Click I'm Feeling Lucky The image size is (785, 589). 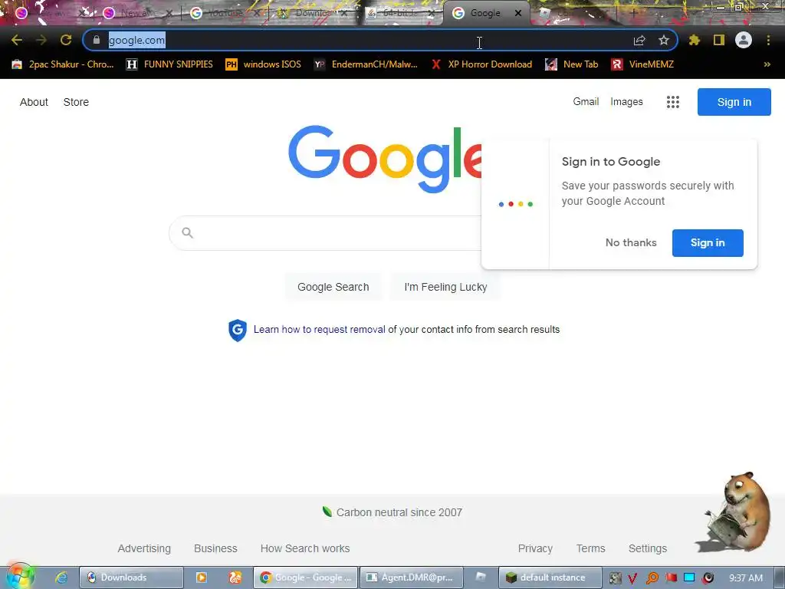pyautogui.click(x=445, y=287)
